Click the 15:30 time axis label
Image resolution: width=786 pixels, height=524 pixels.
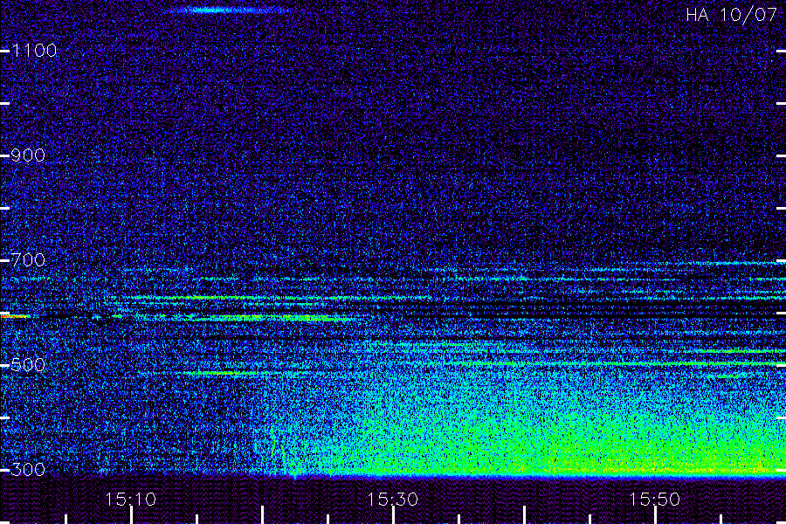click(392, 500)
